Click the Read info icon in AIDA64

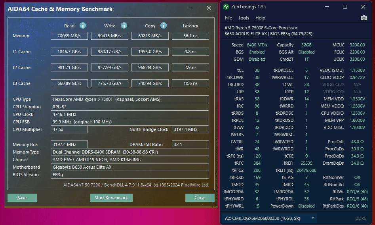pyautogui.click(x=83, y=25)
